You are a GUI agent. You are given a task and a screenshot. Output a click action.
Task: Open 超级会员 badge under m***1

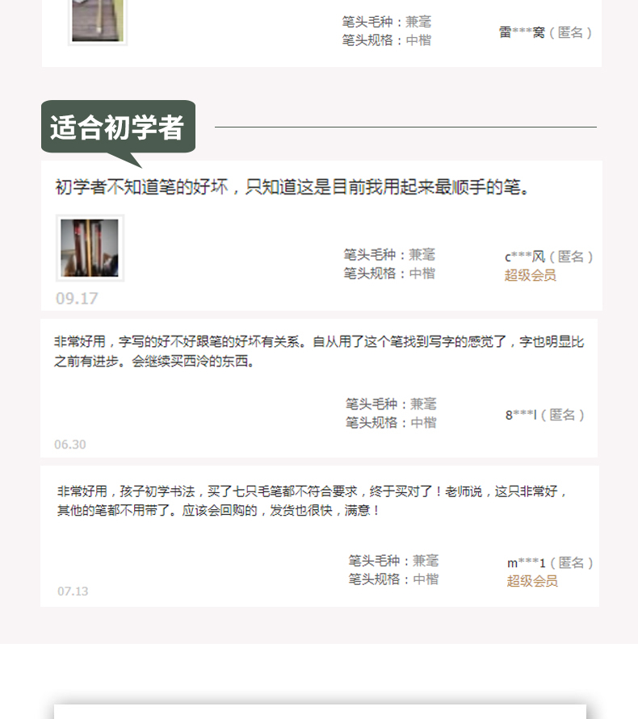[532, 581]
